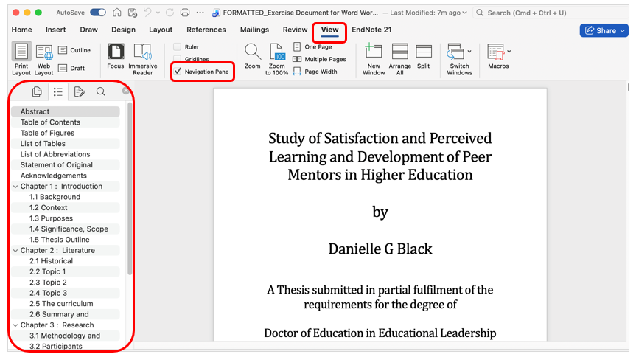Open Macros dropdown arrow
The height and width of the screenshot is (357, 636).
pos(509,52)
